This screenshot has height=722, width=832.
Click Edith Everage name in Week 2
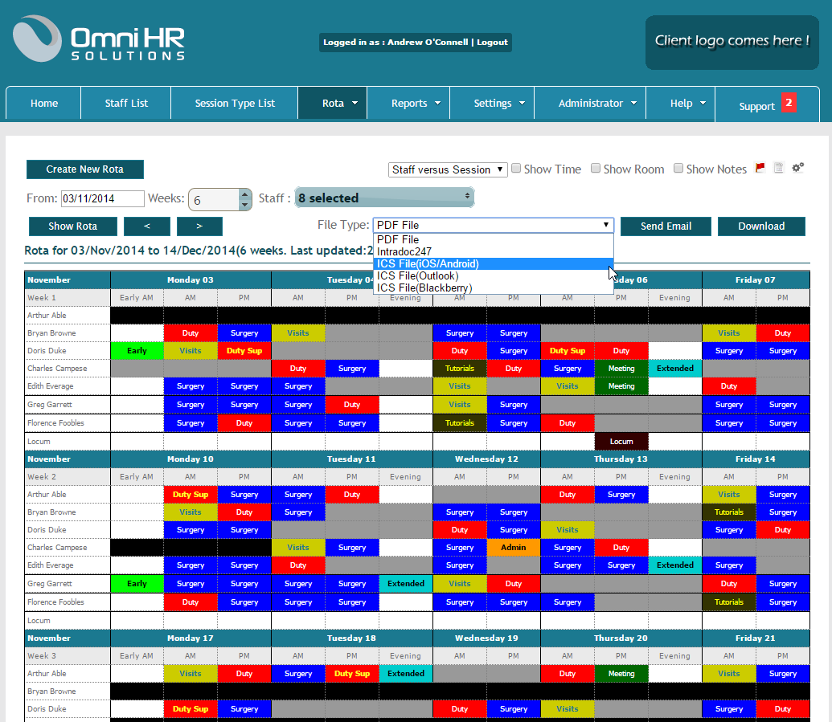51,565
